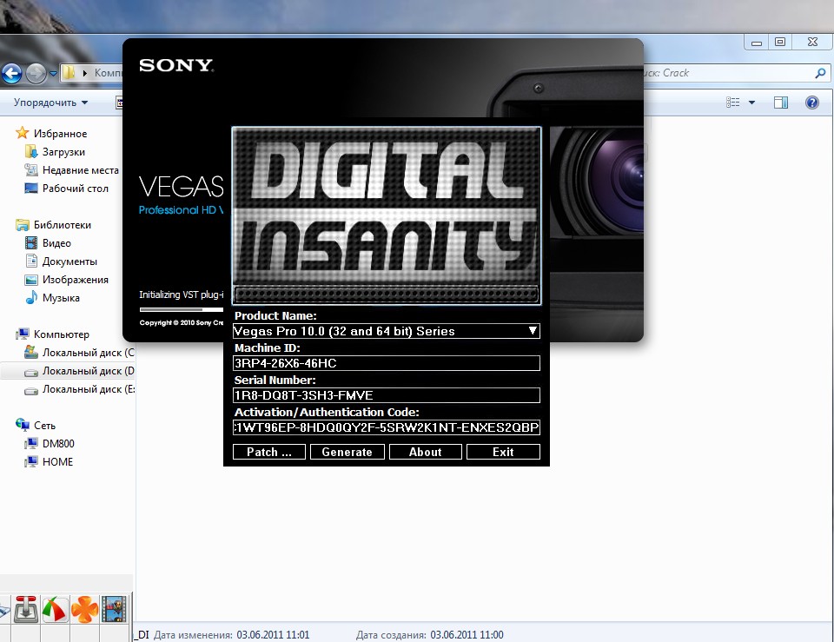Open Изображения library
This screenshot has height=642, width=834.
click(67, 279)
